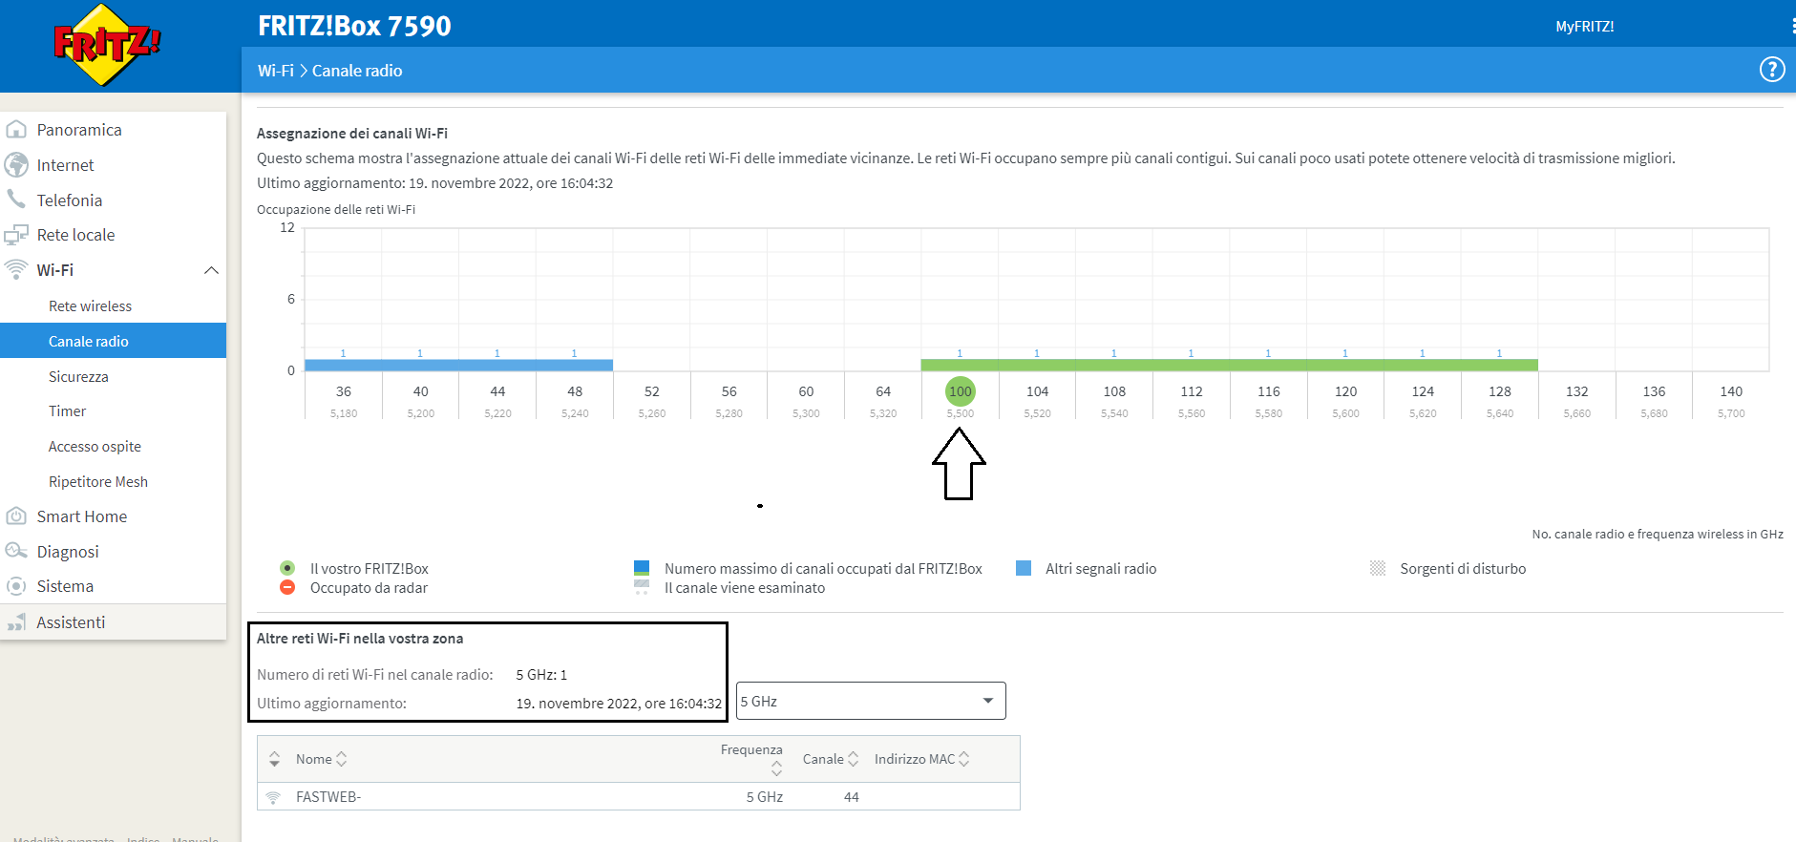This screenshot has width=1796, height=842.
Task: Go to the Sicurezza submenu item
Action: coord(78,376)
